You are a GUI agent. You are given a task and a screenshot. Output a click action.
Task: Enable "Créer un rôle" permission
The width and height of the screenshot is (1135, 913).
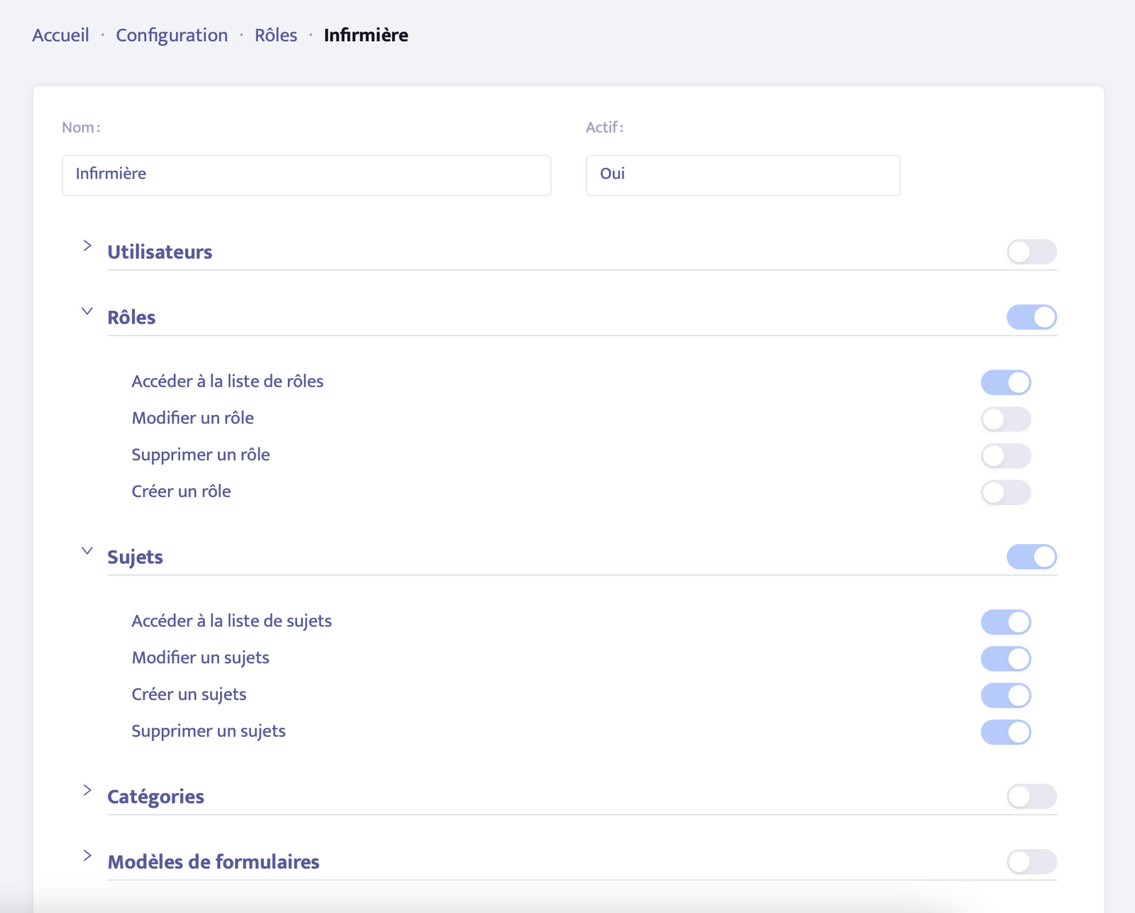(x=1005, y=492)
